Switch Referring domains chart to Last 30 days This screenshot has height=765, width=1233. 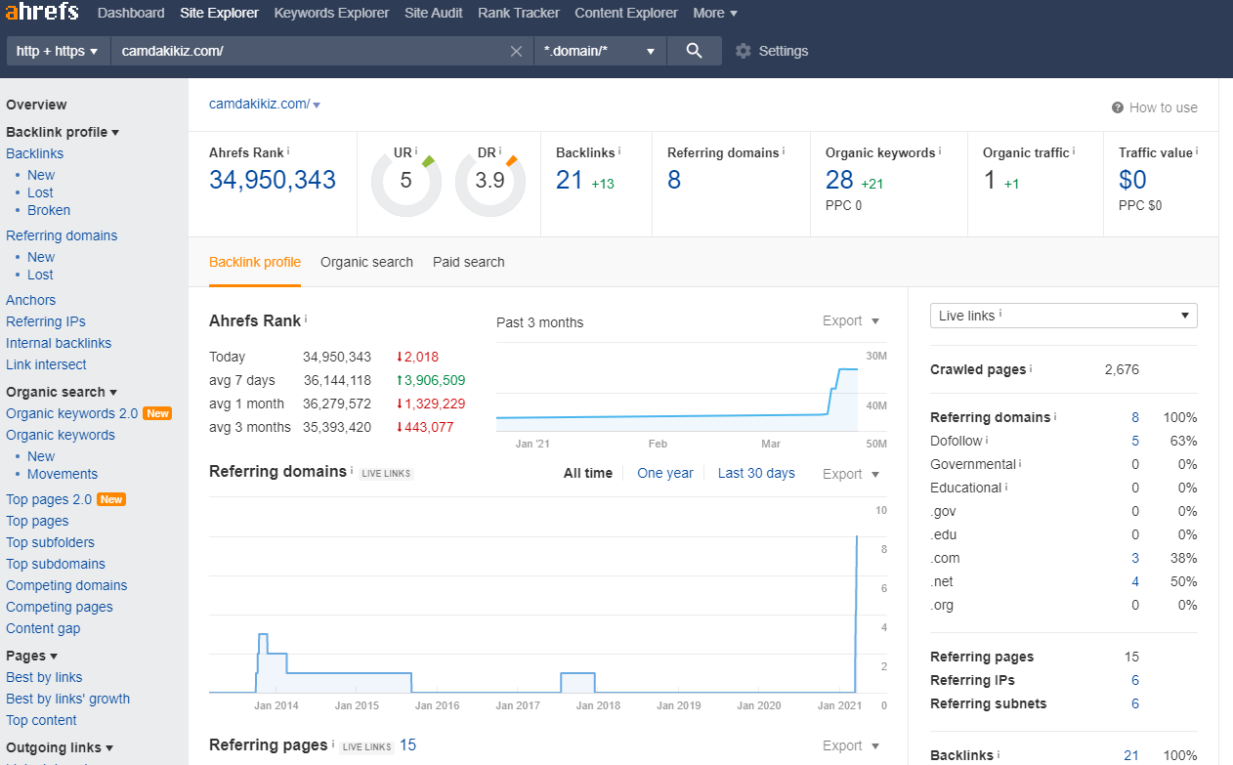[x=756, y=473]
